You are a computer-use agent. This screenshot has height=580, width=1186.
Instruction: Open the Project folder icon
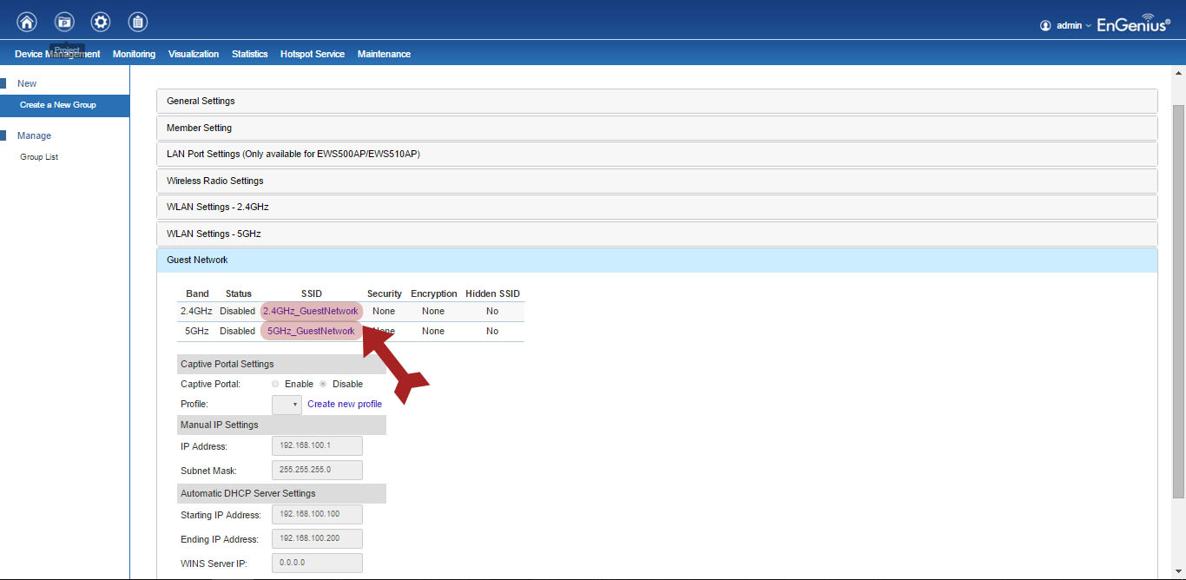coord(64,23)
